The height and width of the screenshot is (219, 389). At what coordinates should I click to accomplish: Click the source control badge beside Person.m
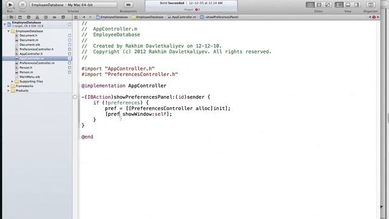coord(69,72)
